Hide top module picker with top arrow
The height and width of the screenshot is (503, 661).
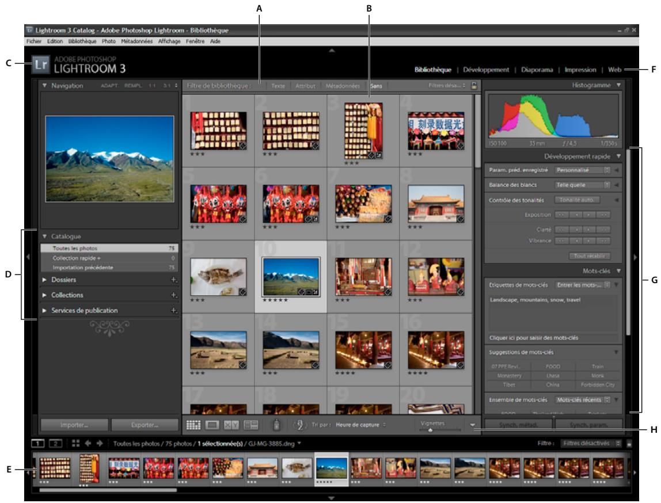[x=332, y=50]
